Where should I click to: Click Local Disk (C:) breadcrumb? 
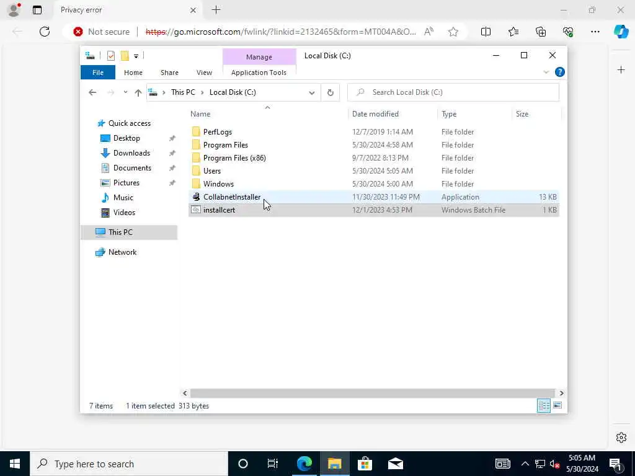[233, 92]
